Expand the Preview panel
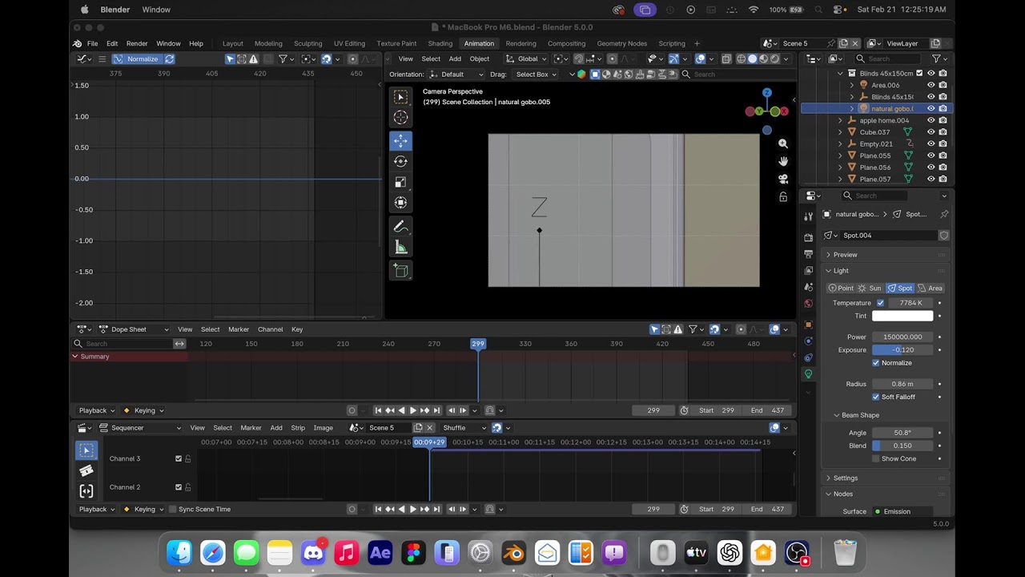The width and height of the screenshot is (1025, 577). [x=885, y=255]
